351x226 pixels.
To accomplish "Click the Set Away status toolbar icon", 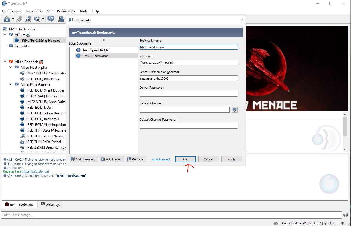I will [x=7, y=19].
